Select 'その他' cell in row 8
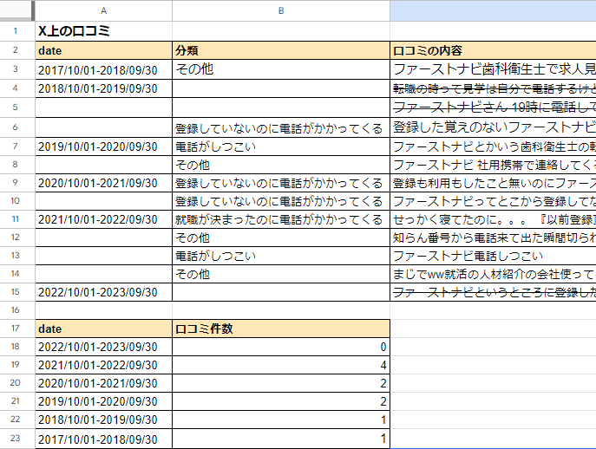The height and width of the screenshot is (449, 596). pyautogui.click(x=281, y=165)
